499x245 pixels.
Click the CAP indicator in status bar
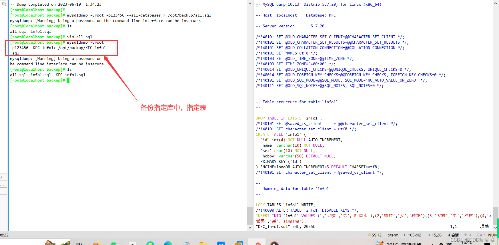(481, 235)
